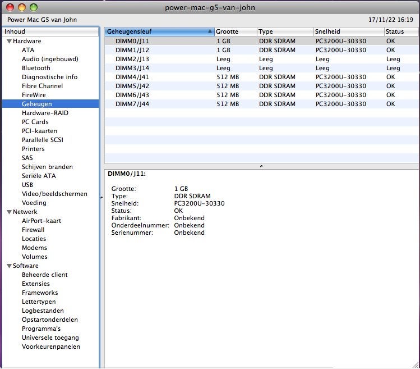
Task: Select Printers in sidebar
Action: click(x=33, y=149)
